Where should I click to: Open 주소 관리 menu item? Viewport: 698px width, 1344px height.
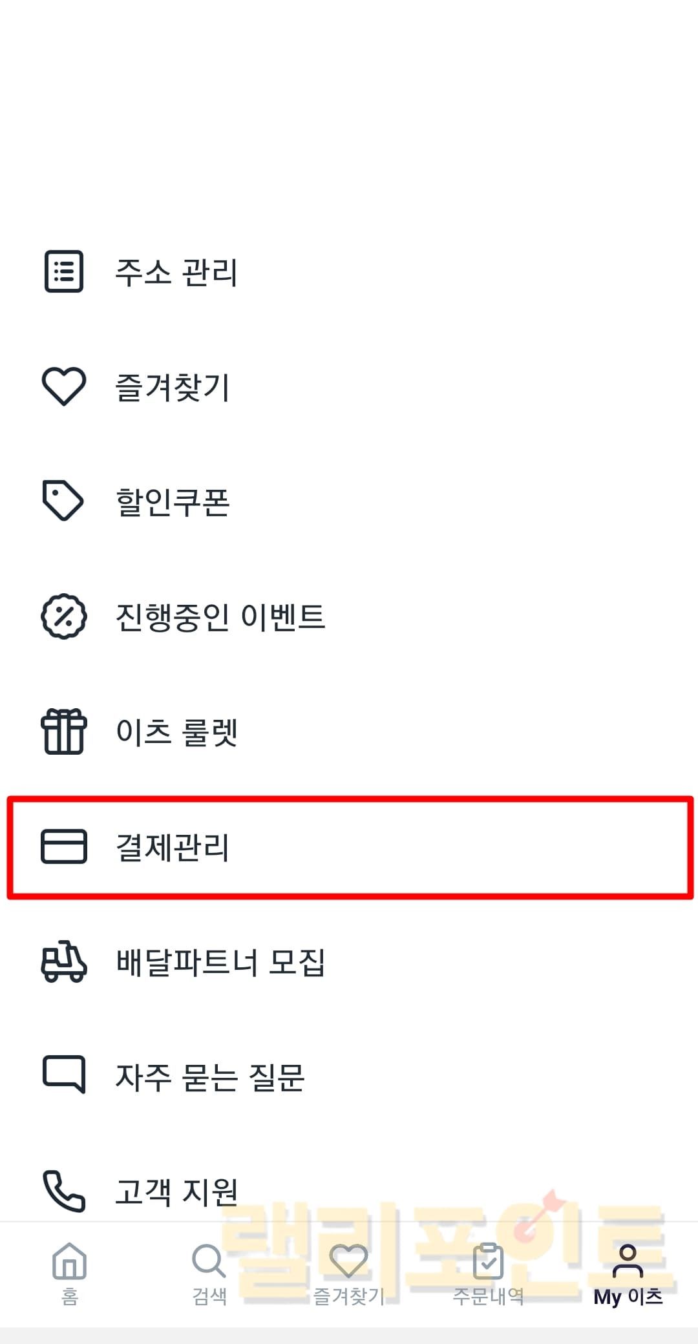176,272
